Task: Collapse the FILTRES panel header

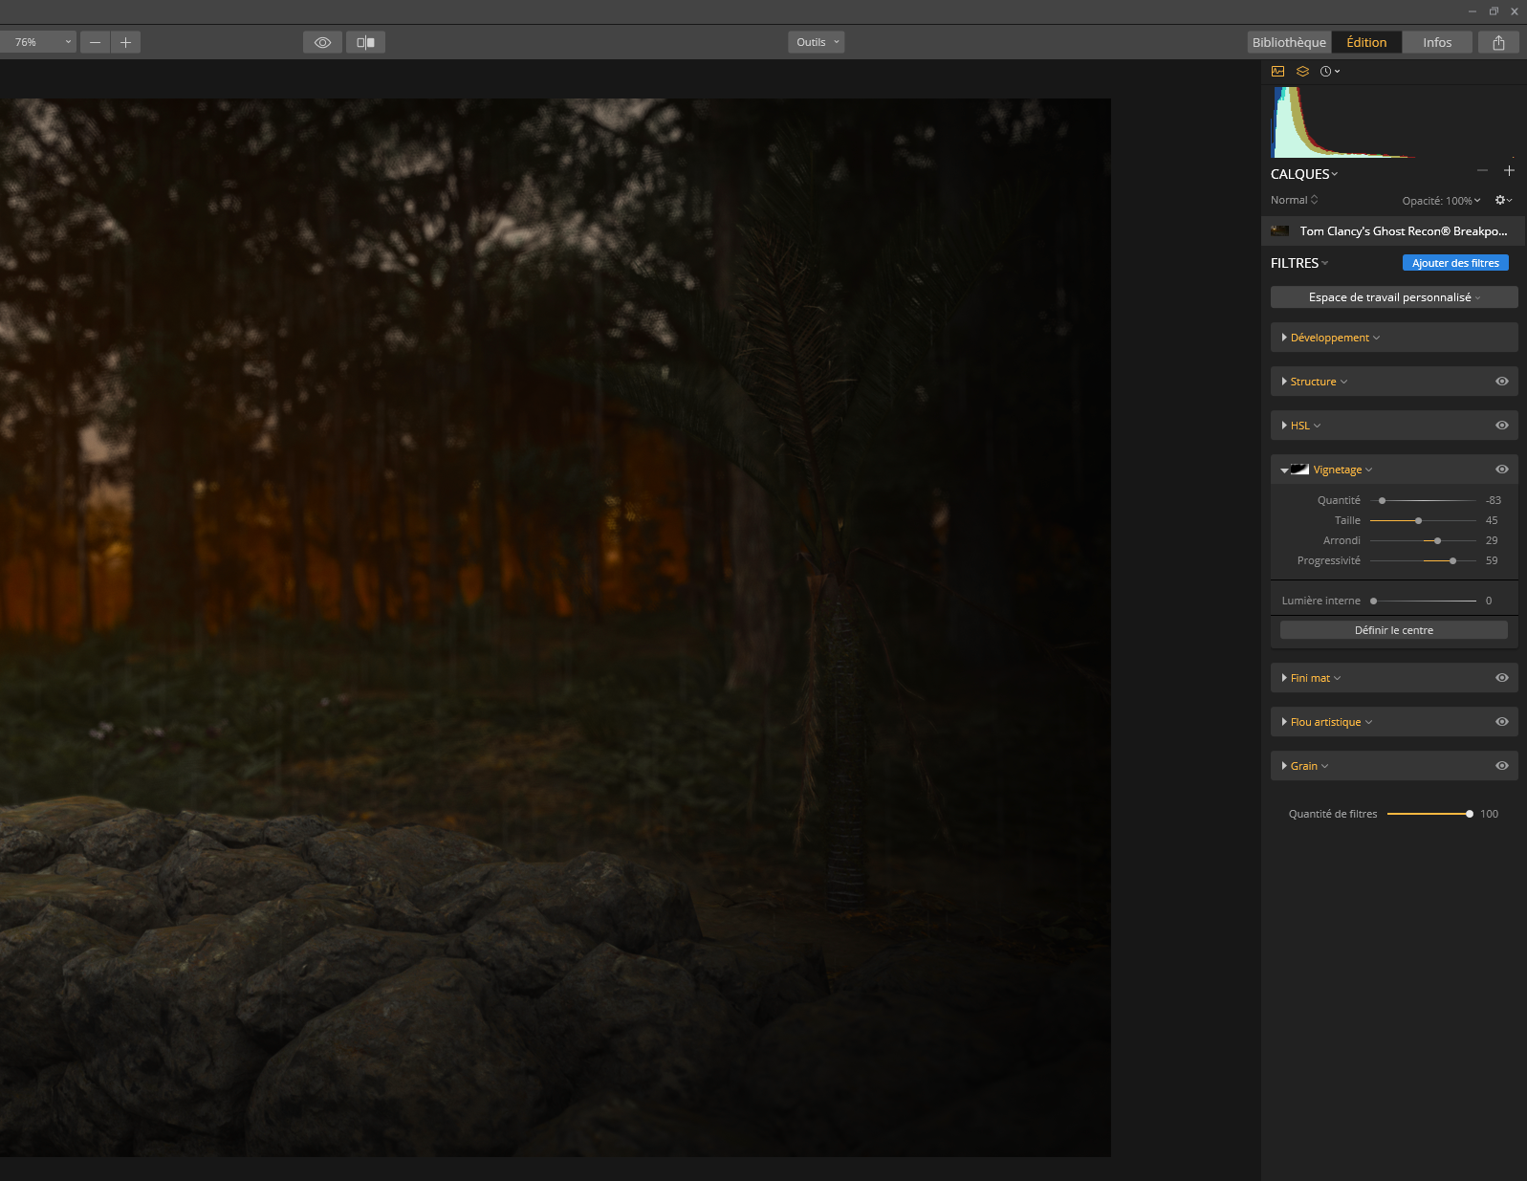Action: [1299, 263]
